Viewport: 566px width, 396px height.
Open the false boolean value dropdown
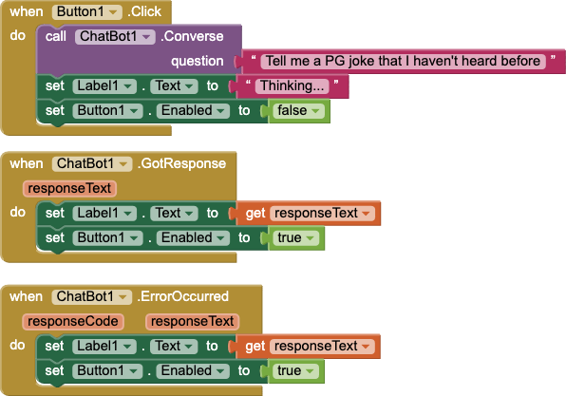pos(298,111)
